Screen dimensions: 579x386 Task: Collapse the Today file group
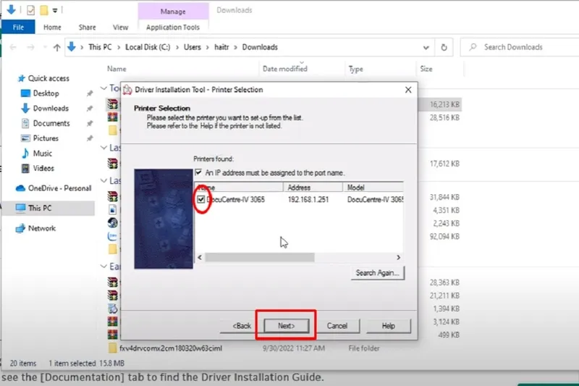point(103,88)
